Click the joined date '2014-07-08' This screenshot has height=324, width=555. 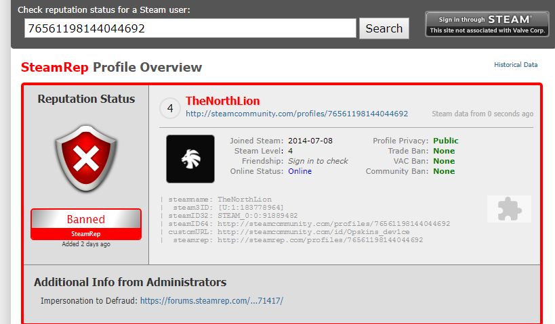(310, 141)
